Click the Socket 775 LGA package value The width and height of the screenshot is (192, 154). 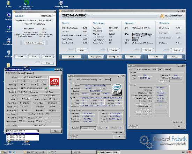(x=96, y=91)
